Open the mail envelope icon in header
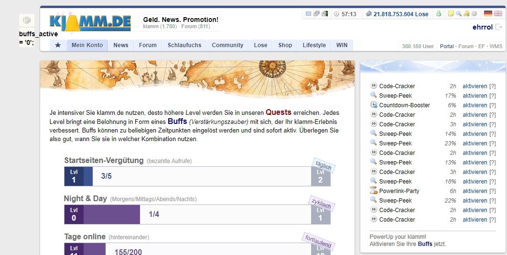Viewport: 507px width, 255px height. 308,14
